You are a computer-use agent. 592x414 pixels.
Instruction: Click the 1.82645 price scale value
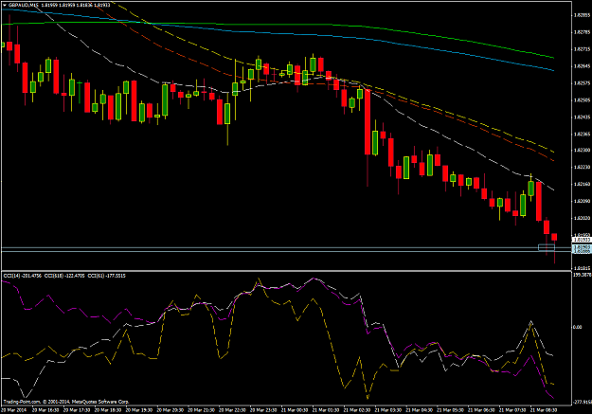[582, 66]
